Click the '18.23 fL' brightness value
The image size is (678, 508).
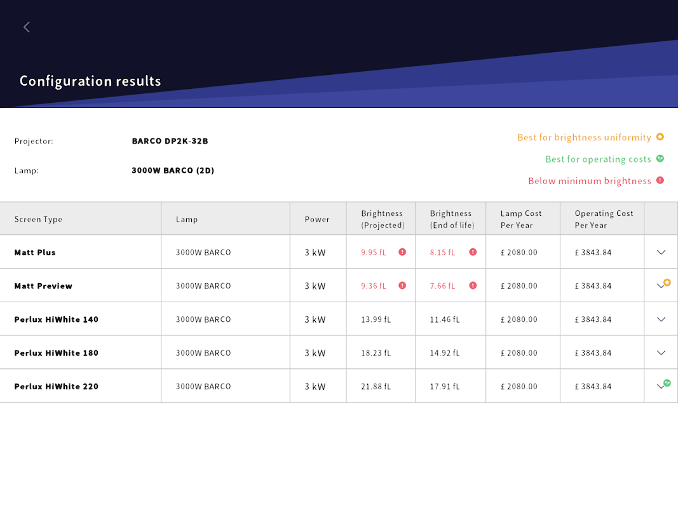tap(376, 353)
